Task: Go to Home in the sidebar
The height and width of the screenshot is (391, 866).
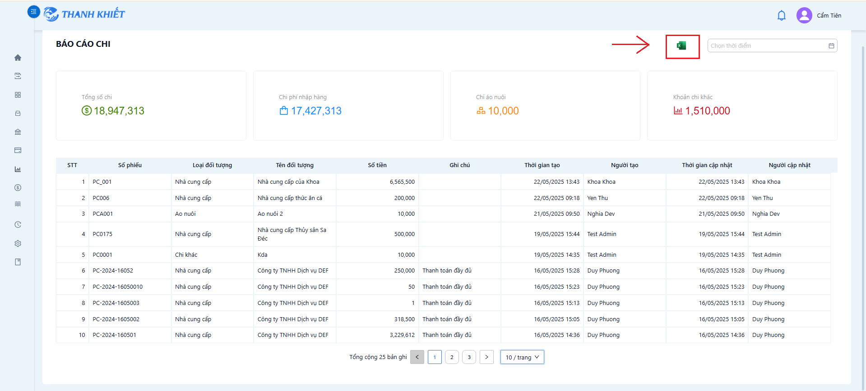Action: click(x=18, y=58)
